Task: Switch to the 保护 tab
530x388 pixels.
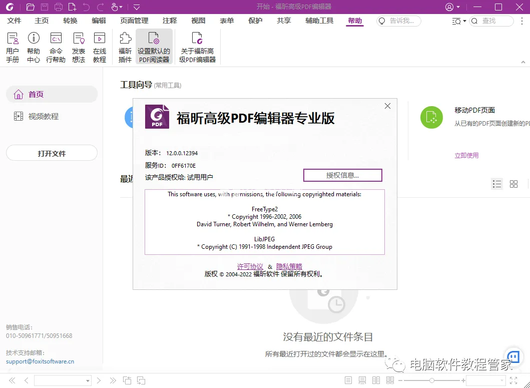Action: (x=255, y=21)
